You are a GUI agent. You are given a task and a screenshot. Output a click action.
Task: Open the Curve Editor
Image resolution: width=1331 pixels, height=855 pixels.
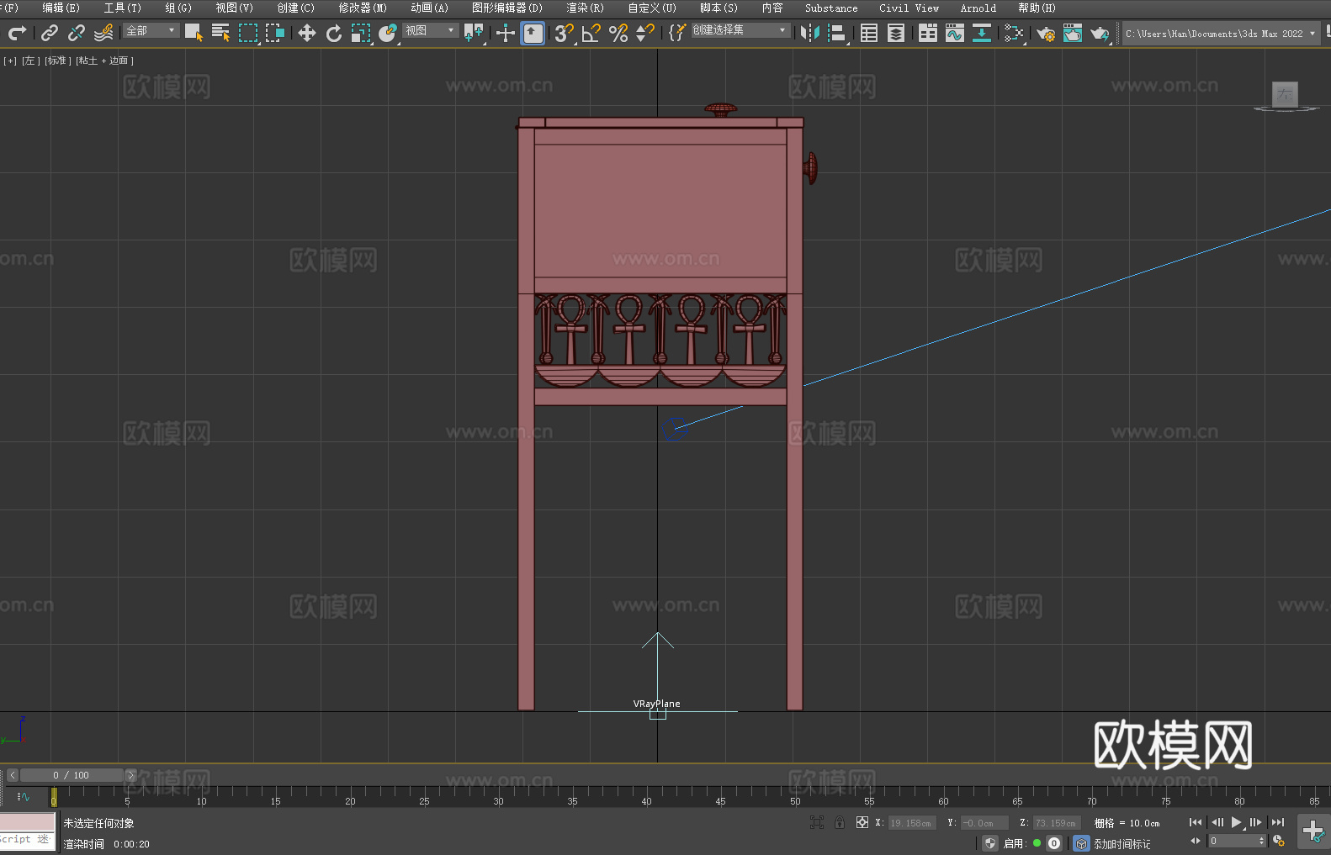click(955, 33)
